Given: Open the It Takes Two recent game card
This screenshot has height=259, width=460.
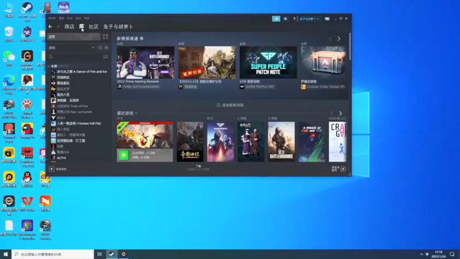Looking at the screenshot, I should pyautogui.click(x=145, y=135).
